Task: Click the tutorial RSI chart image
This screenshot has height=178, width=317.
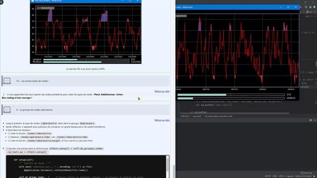Action: [86, 32]
